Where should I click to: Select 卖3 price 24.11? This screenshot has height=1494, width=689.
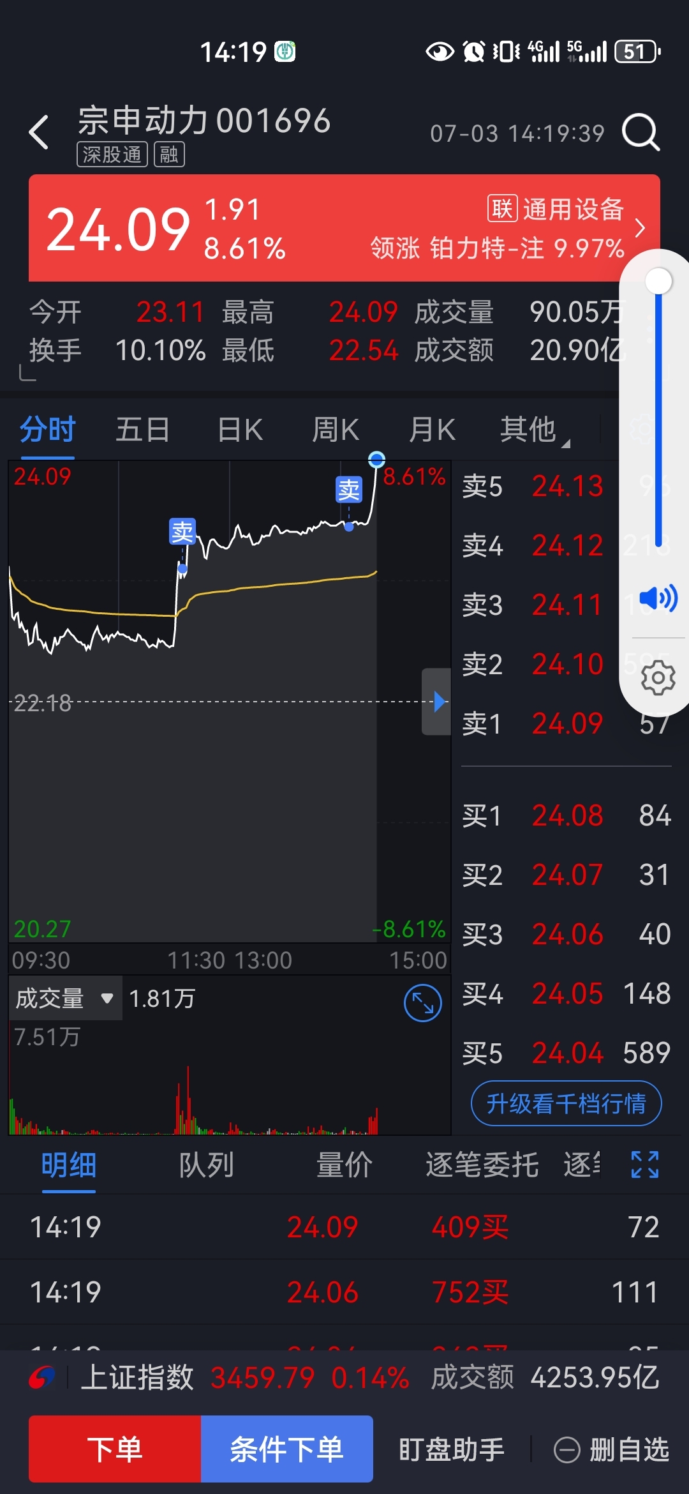coord(567,605)
